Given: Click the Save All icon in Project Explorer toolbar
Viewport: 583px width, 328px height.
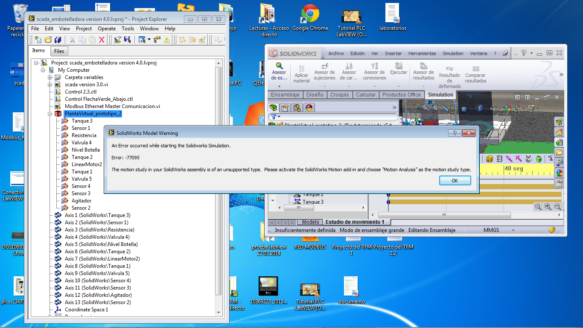Looking at the screenshot, I should pyautogui.click(x=58, y=40).
